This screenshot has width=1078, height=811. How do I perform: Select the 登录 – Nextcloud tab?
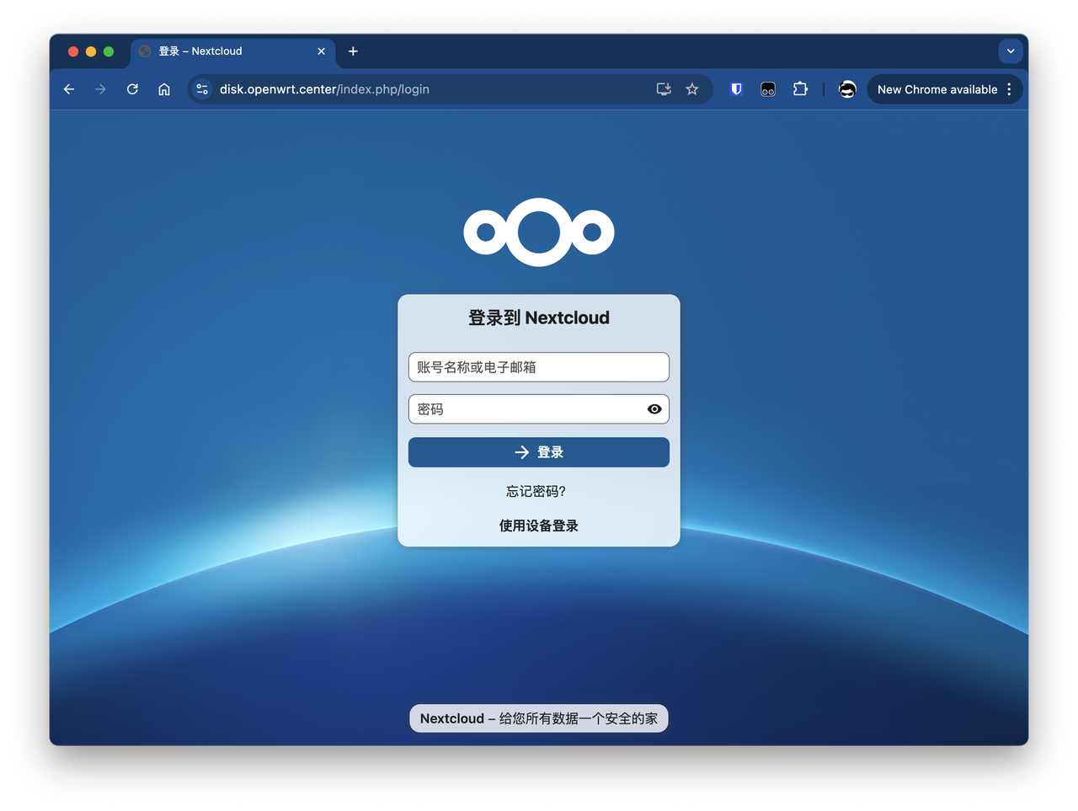tap(232, 51)
